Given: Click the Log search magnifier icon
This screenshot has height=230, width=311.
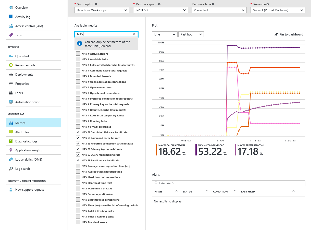Looking at the screenshot, I should click(11, 169).
